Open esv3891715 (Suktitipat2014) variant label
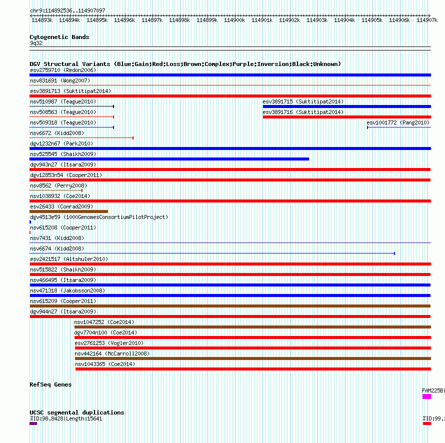The width and height of the screenshot is (445, 443). 303,101
